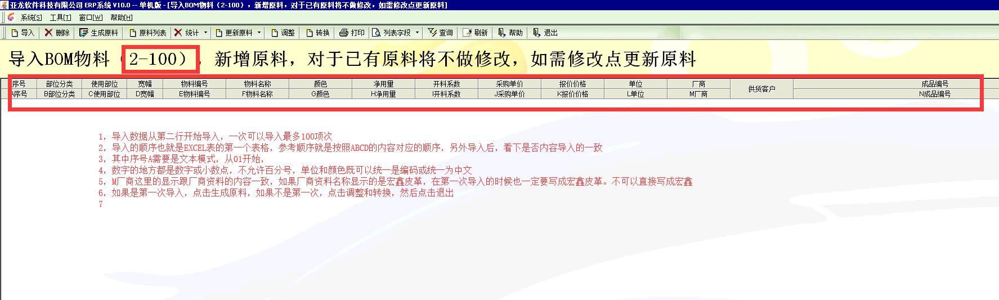Expand the dropdown arrow beside 统计

click(205, 33)
